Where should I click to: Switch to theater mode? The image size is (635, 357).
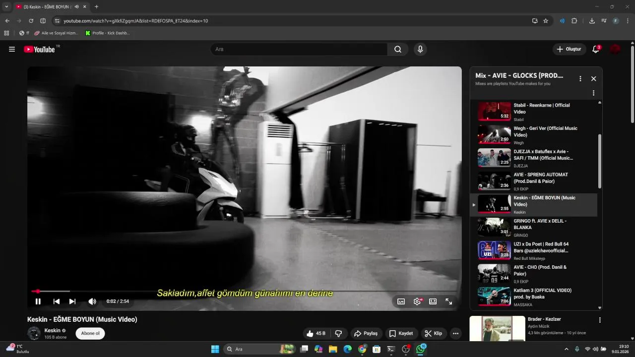click(x=433, y=301)
